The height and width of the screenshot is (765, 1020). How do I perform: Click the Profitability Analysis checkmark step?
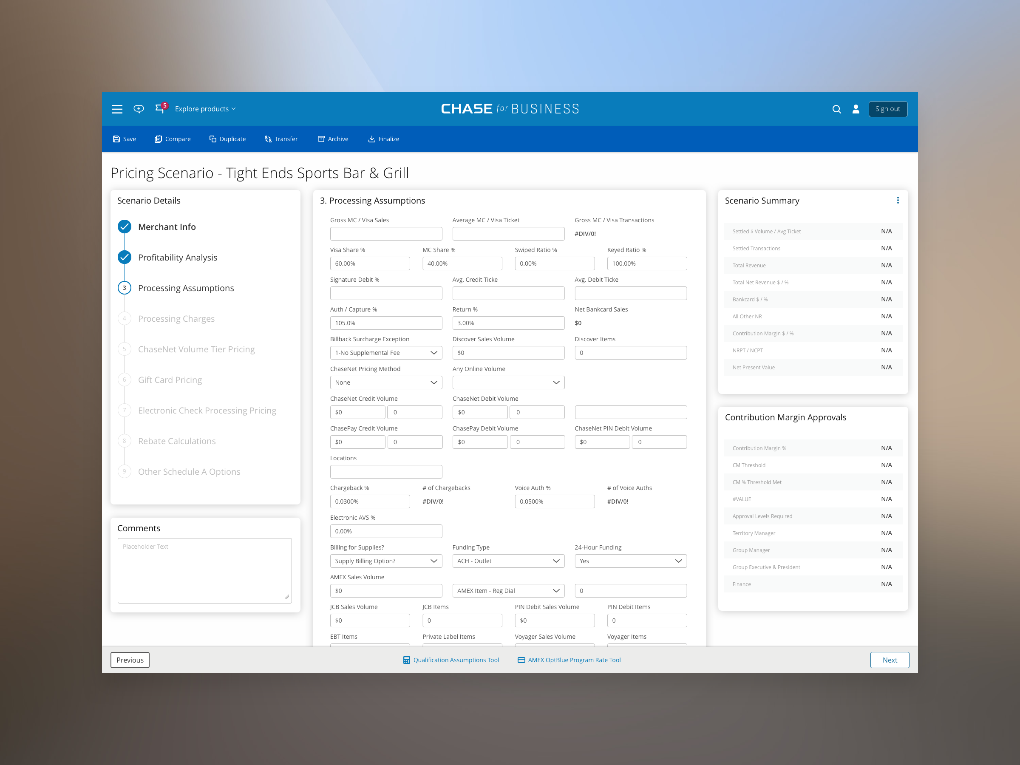point(125,257)
